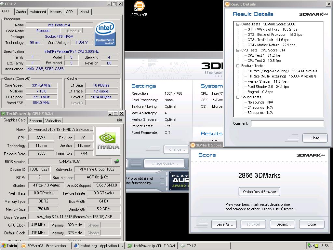Click the Specification field Intel(R) Pentium(R) 4
The width and height of the screenshot is (333, 250).
[x=72, y=51]
